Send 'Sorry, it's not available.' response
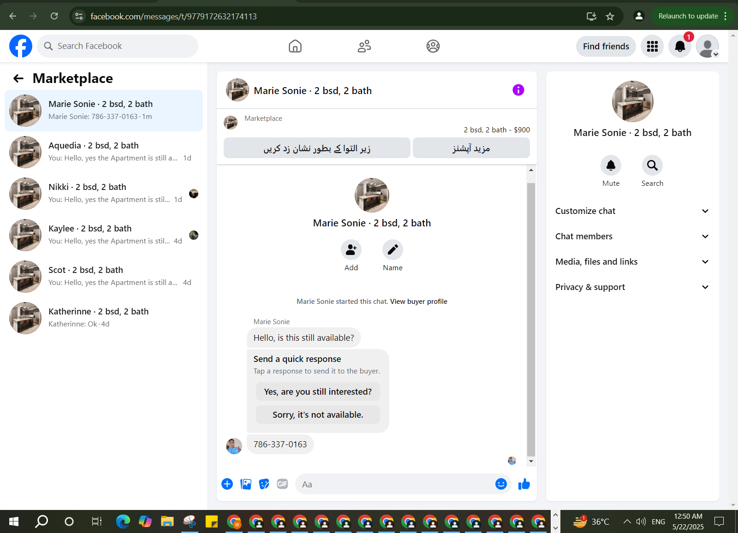Viewport: 738px width, 533px height. 318,415
